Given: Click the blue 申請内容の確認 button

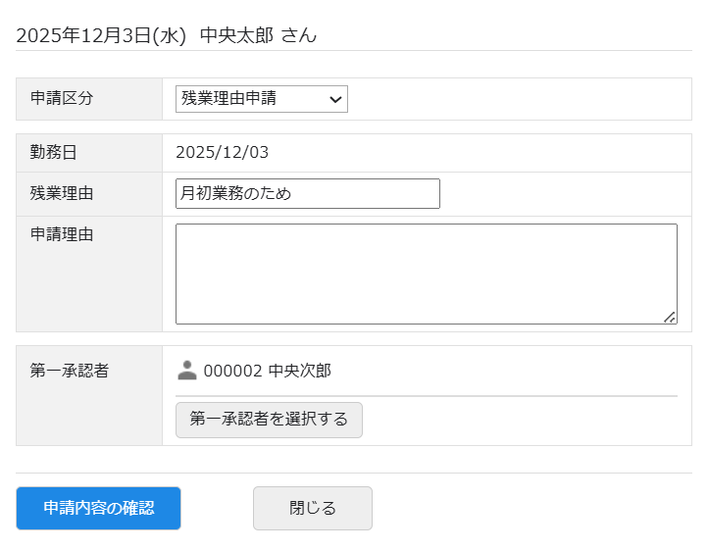Looking at the screenshot, I should click(x=98, y=508).
